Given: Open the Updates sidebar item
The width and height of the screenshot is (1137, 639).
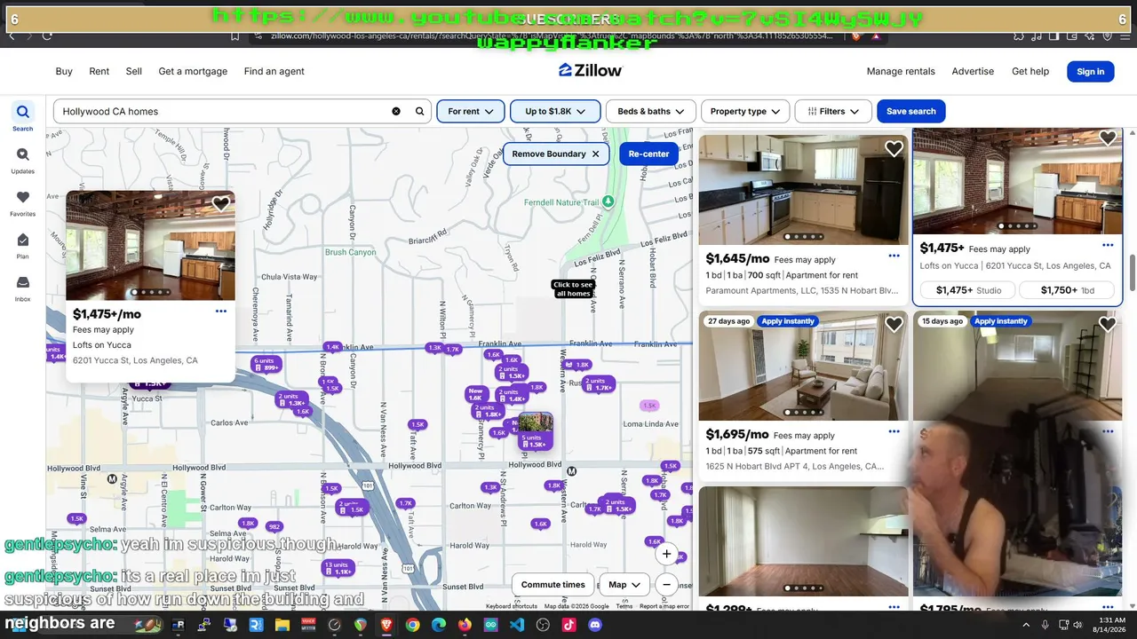Looking at the screenshot, I should pos(23,160).
